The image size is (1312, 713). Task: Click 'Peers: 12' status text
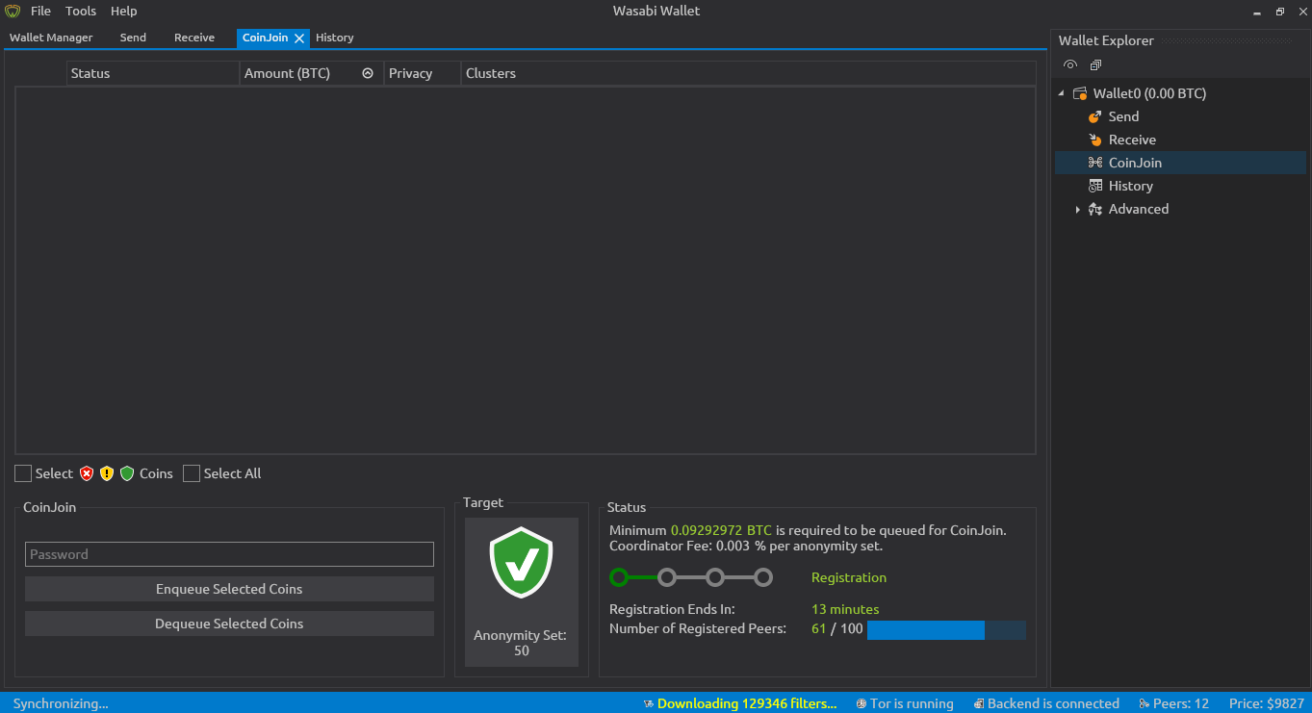[x=1181, y=703]
